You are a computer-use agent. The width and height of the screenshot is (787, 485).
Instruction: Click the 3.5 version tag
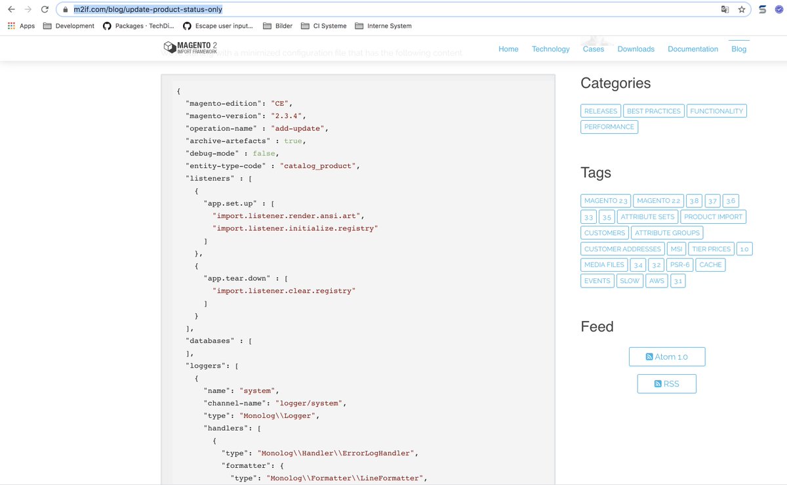[x=607, y=217]
